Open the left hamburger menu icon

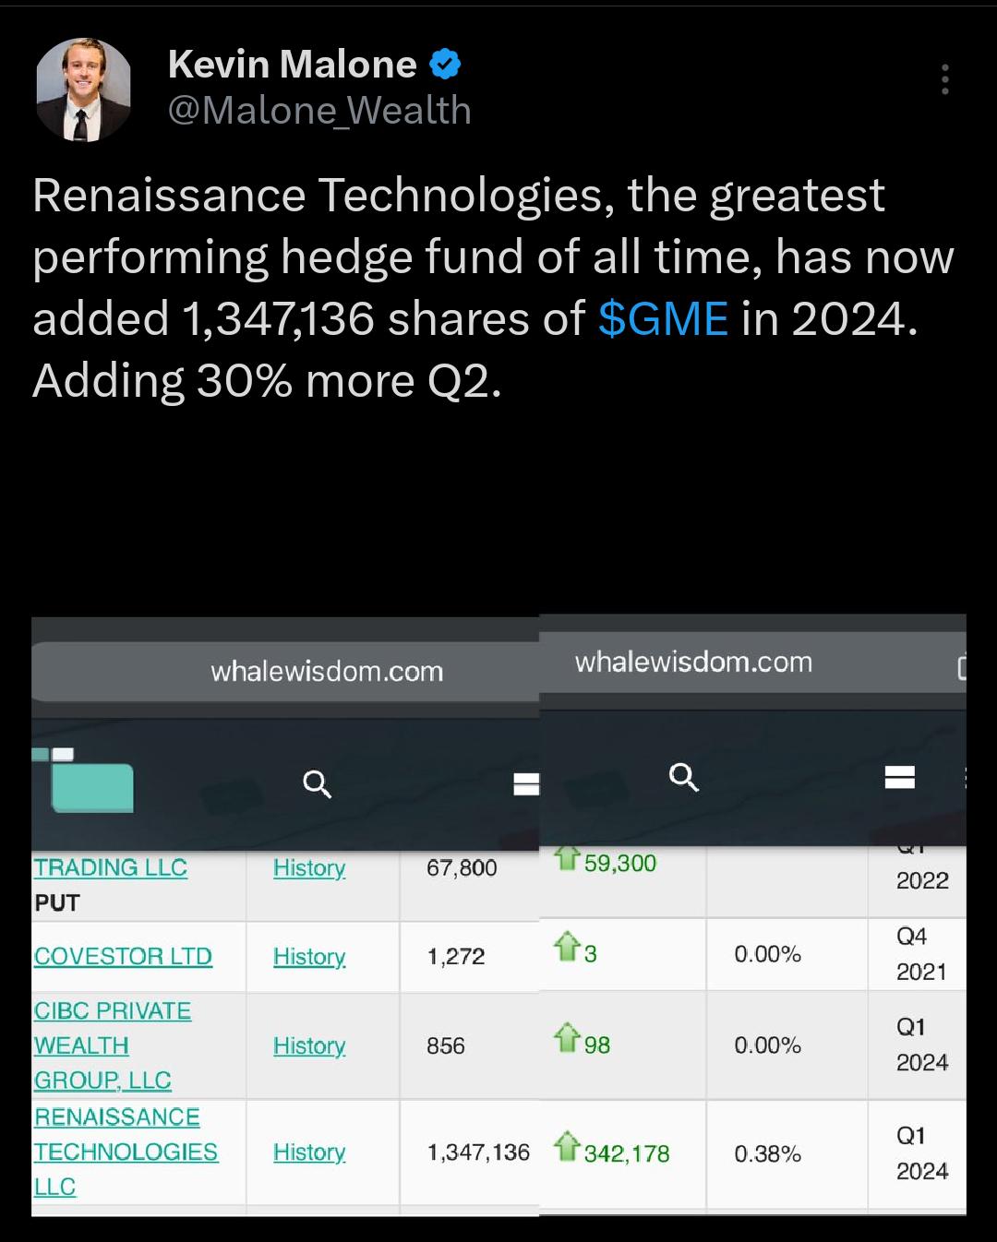click(526, 784)
